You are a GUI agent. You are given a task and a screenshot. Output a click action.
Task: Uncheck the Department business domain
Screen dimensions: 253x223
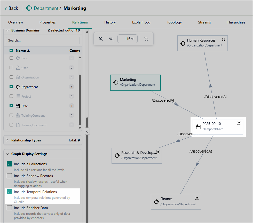11,87
